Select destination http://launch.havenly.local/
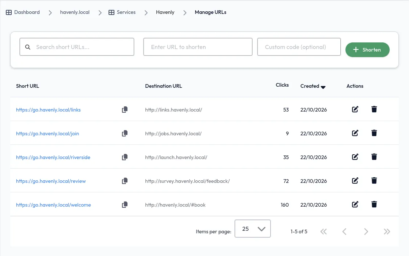409x256 pixels. click(x=176, y=157)
